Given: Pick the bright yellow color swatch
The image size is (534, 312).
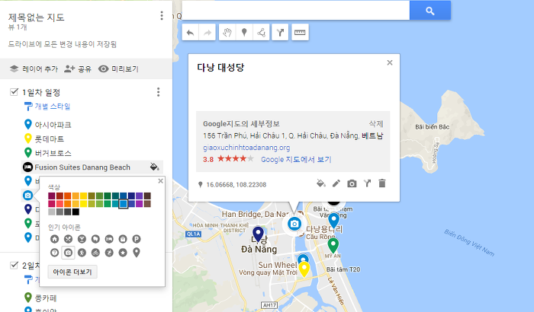Looking at the screenshot, I should click(x=83, y=204).
